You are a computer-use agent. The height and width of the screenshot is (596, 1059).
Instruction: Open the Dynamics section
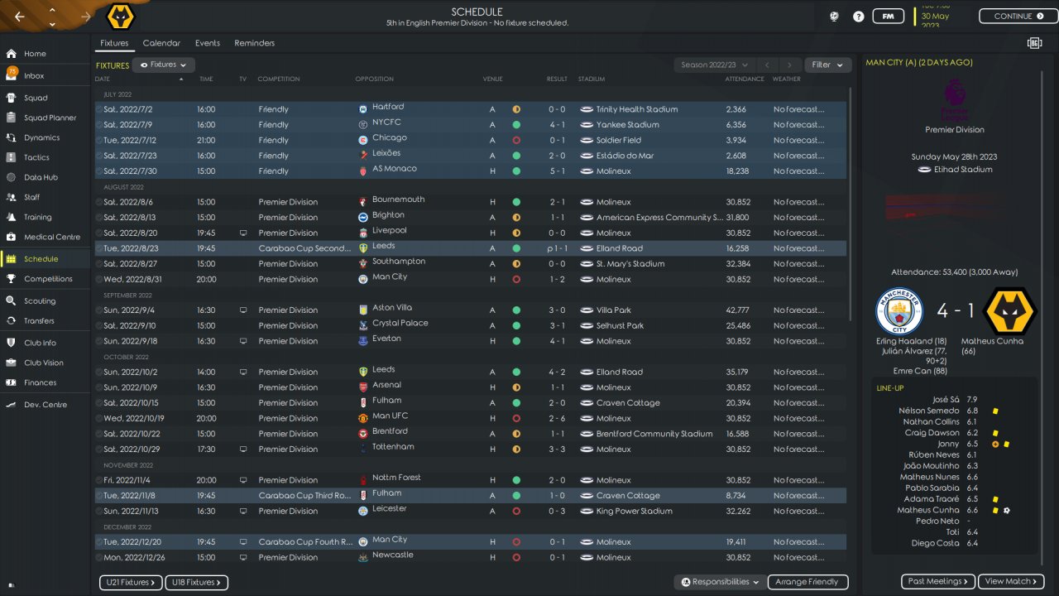click(41, 137)
